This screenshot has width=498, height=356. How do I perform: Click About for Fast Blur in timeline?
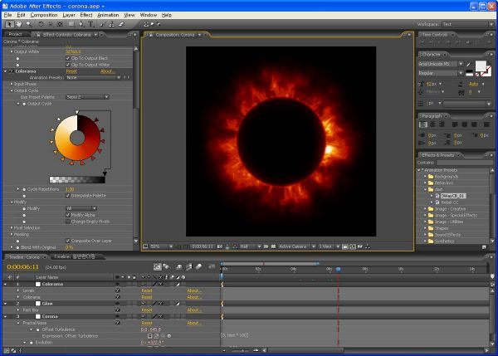pos(193,310)
